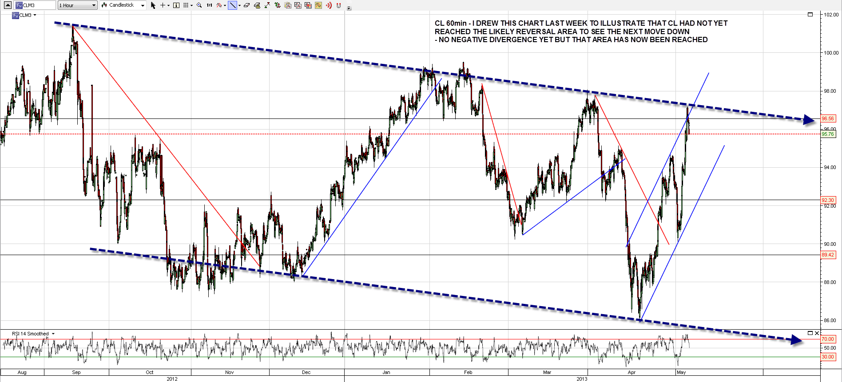The height and width of the screenshot is (382, 842).
Task: Select the pointer arrow tool
Action: click(153, 5)
